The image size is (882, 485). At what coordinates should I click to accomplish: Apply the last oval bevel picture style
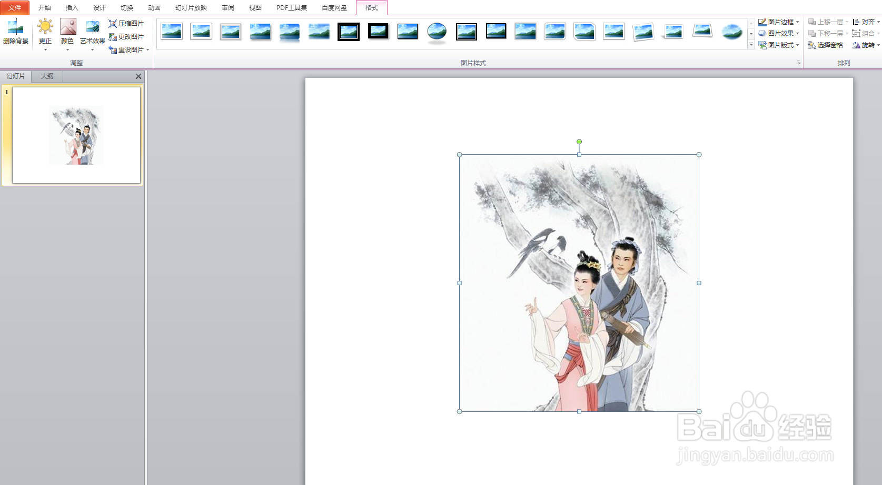point(732,32)
